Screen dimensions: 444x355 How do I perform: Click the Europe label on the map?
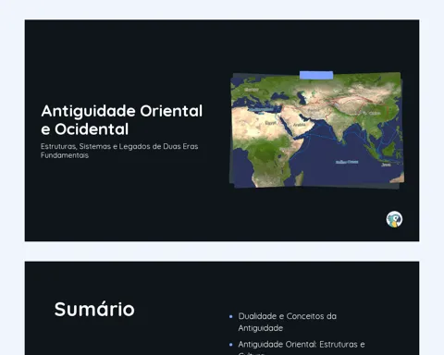coord(252,90)
